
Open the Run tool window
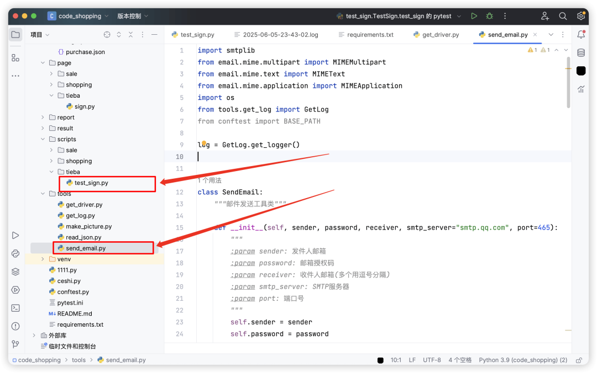(15, 236)
